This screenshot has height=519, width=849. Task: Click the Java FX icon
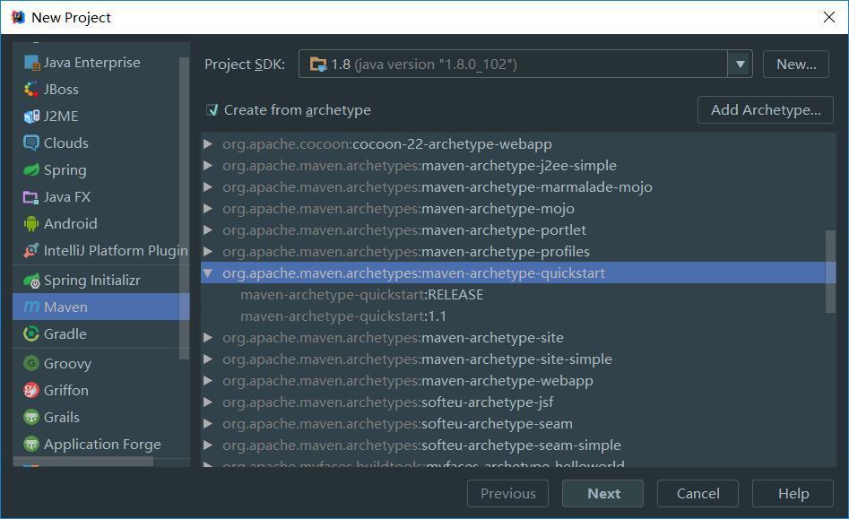[x=30, y=197]
